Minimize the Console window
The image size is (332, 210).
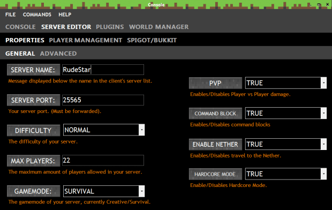pos(311,5)
